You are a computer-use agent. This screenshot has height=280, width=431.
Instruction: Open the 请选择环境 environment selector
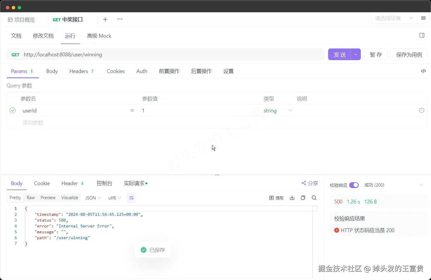coord(394,18)
